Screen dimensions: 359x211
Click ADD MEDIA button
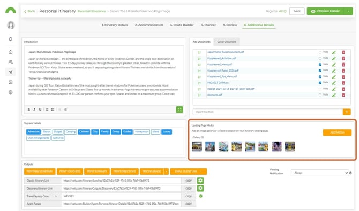pyautogui.click(x=337, y=132)
